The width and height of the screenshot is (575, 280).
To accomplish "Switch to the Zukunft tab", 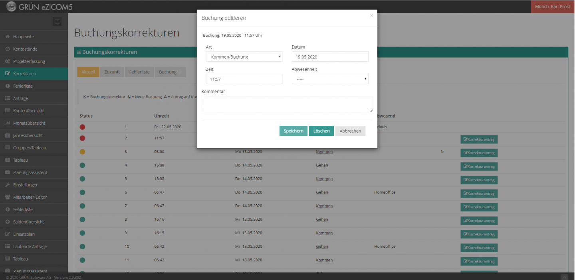I will 112,72.
